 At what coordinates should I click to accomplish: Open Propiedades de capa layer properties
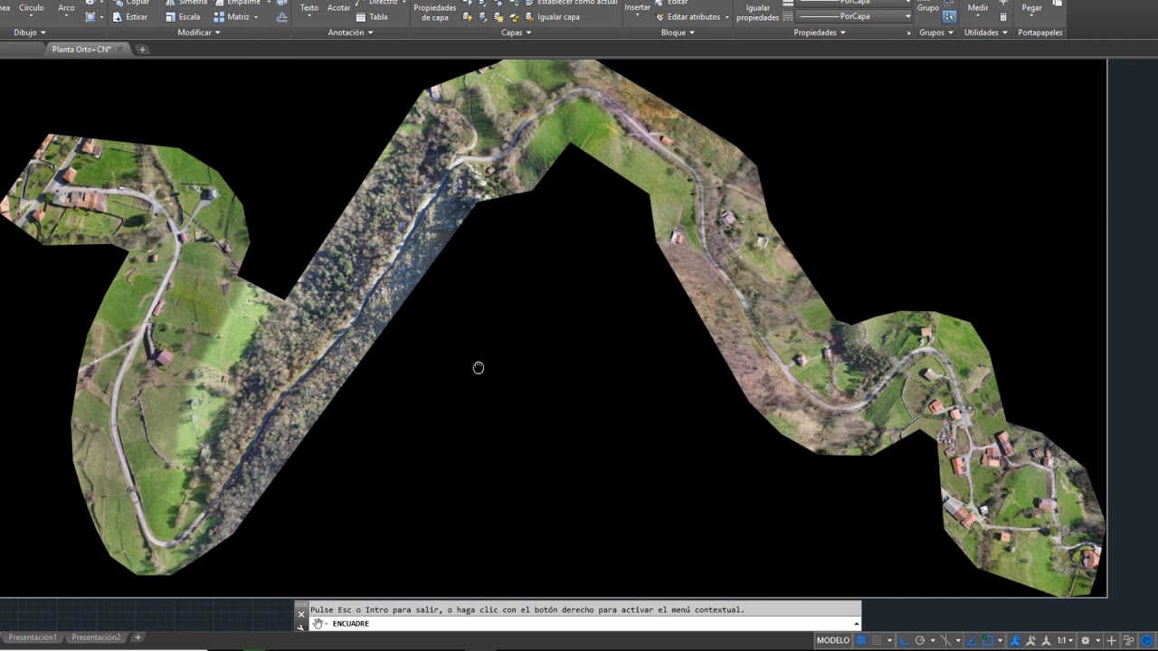pos(435,13)
